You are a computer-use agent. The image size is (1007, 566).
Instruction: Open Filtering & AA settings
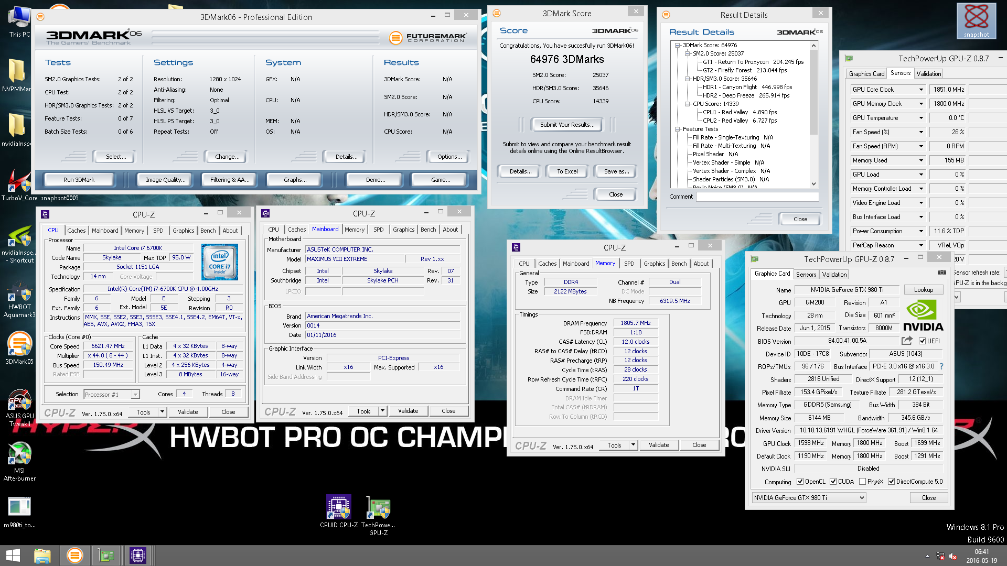click(x=230, y=180)
